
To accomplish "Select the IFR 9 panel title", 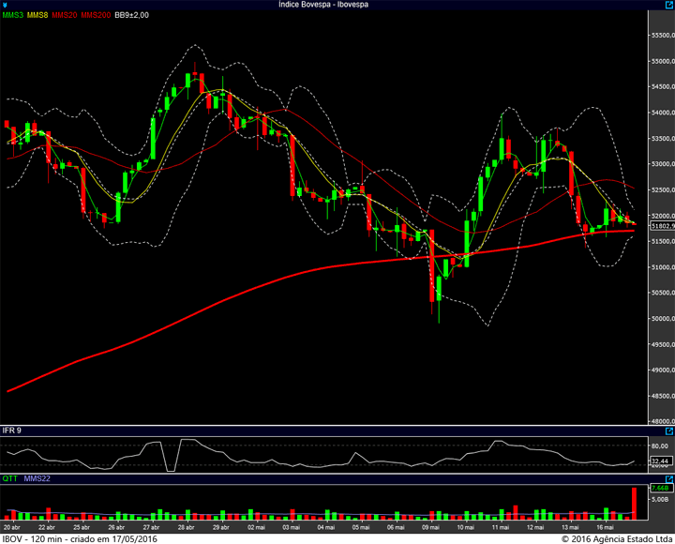I will [11, 431].
